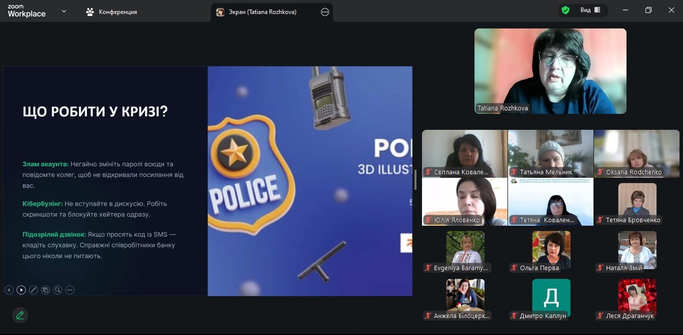Click muted mic icon for Леся Драганчук
This screenshot has height=335, width=683.
click(x=600, y=316)
